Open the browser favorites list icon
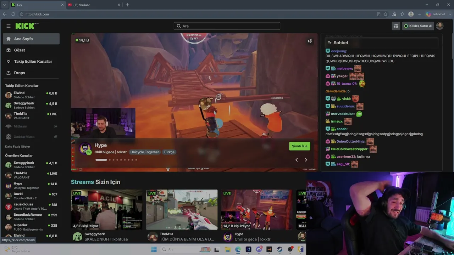Viewport: 454px width, 255px height. pos(402,14)
